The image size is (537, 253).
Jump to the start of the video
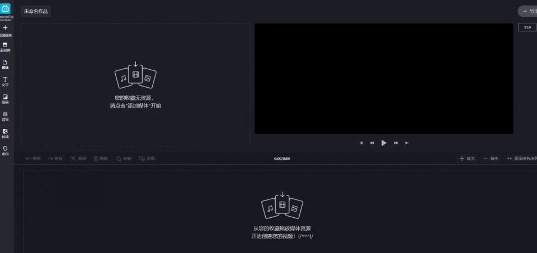[361, 143]
